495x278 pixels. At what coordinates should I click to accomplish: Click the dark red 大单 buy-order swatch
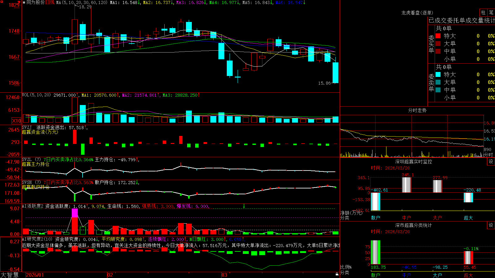point(438,44)
